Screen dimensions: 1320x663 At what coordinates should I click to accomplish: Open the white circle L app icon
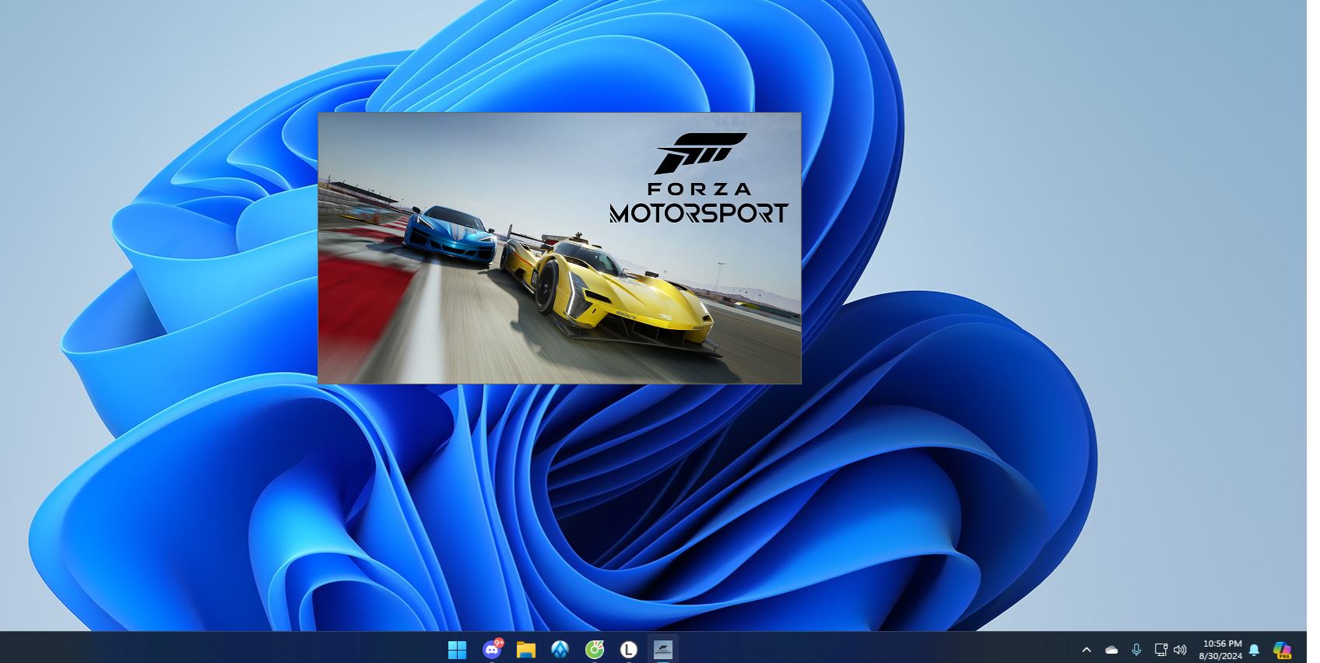click(x=628, y=649)
